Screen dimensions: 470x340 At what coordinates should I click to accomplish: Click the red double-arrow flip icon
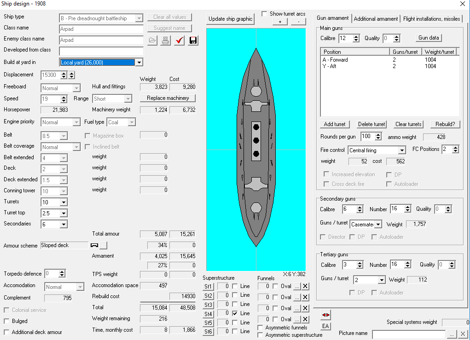click(x=325, y=315)
